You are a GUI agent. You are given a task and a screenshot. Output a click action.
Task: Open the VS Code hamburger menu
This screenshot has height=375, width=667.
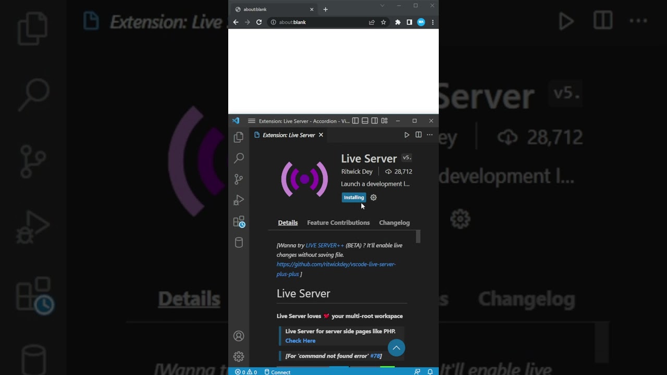click(x=252, y=121)
